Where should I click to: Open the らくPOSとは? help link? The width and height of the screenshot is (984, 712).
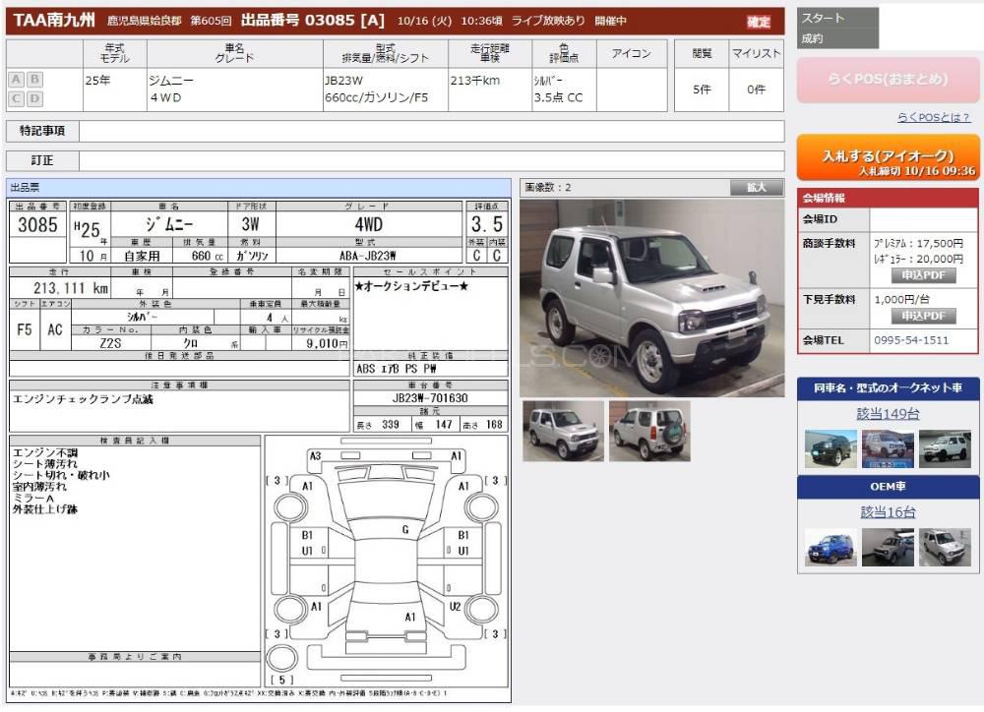pyautogui.click(x=938, y=118)
